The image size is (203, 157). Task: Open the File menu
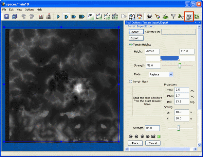coord(4,10)
